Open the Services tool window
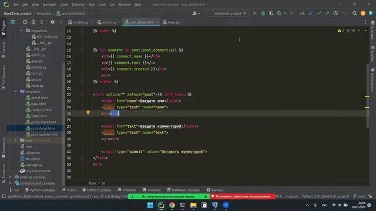Screen dimensions: 376x211 [x=215, y=190]
